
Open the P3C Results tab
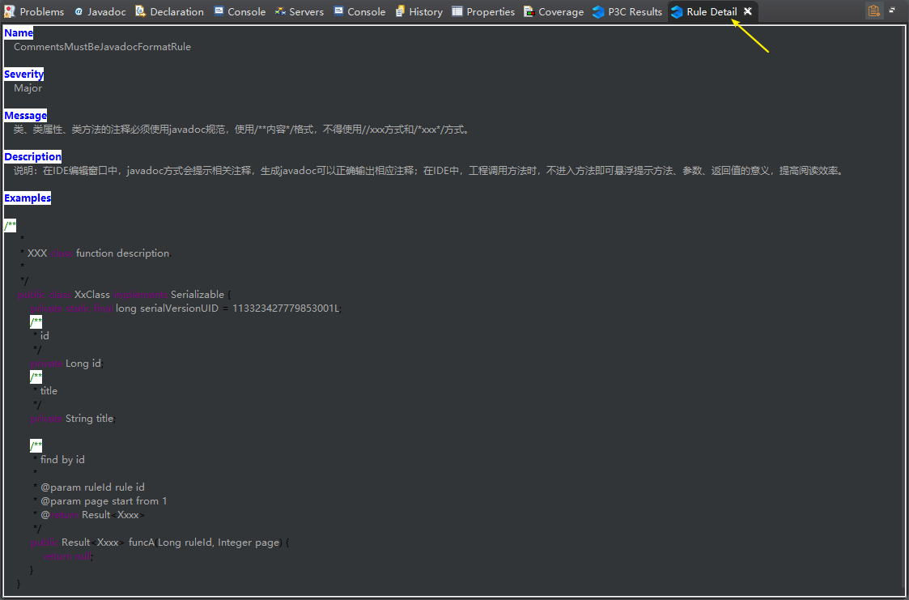(x=627, y=11)
